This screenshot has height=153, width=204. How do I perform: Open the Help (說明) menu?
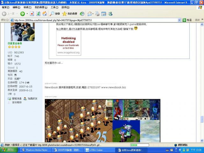[65, 7]
